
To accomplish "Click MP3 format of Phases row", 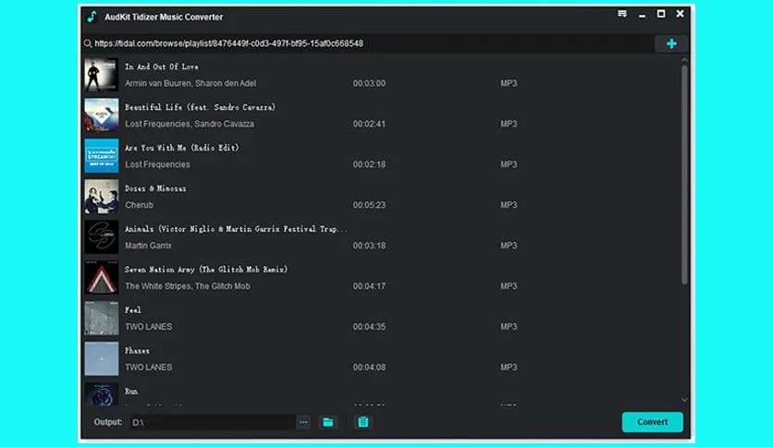I will tap(509, 368).
